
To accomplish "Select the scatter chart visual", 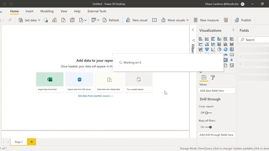I will 213,49.
